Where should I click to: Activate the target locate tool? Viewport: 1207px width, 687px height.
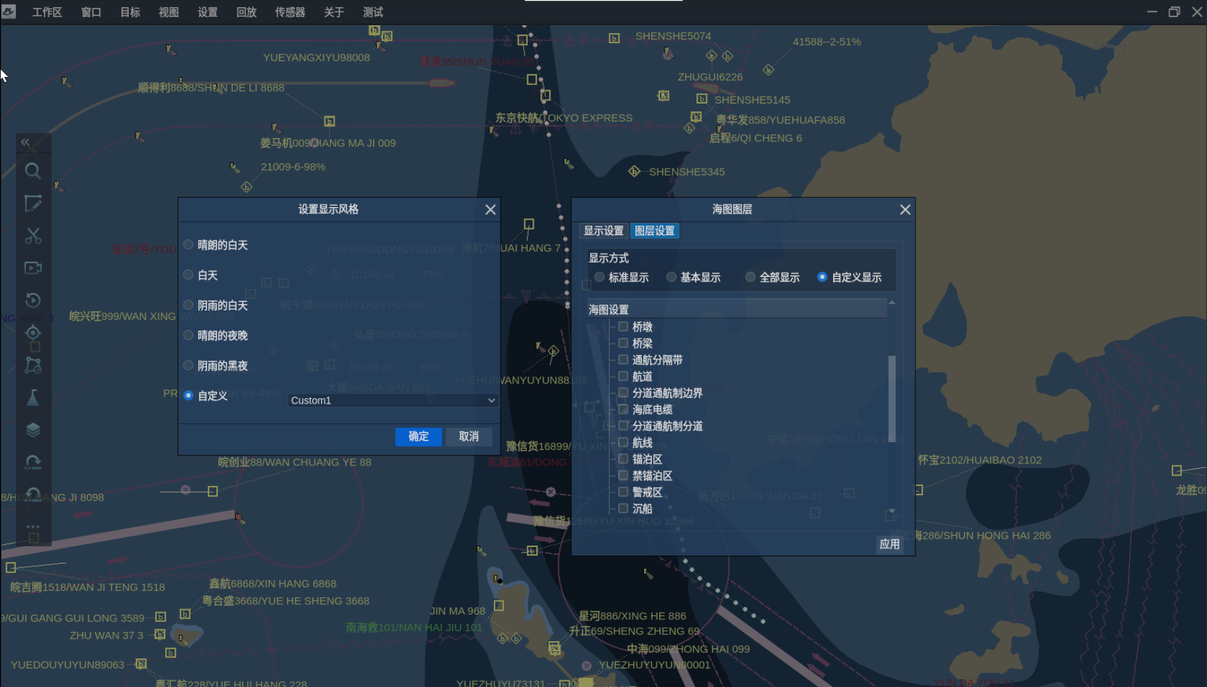point(33,333)
